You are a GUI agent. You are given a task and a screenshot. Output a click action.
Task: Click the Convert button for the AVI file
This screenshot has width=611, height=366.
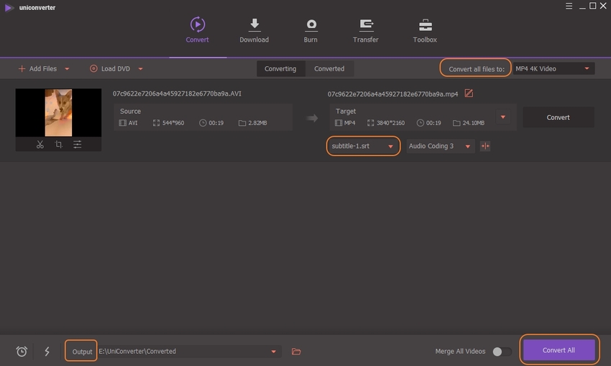coord(558,117)
